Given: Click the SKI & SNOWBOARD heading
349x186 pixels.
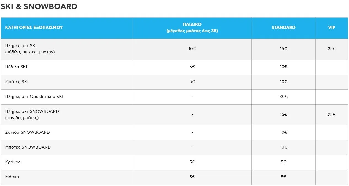Looking at the screenshot, I should (x=39, y=7).
